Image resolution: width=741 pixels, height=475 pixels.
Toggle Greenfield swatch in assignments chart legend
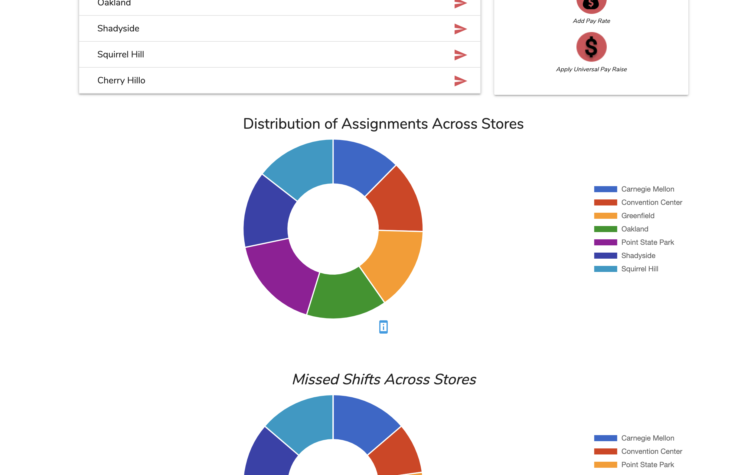click(x=606, y=216)
